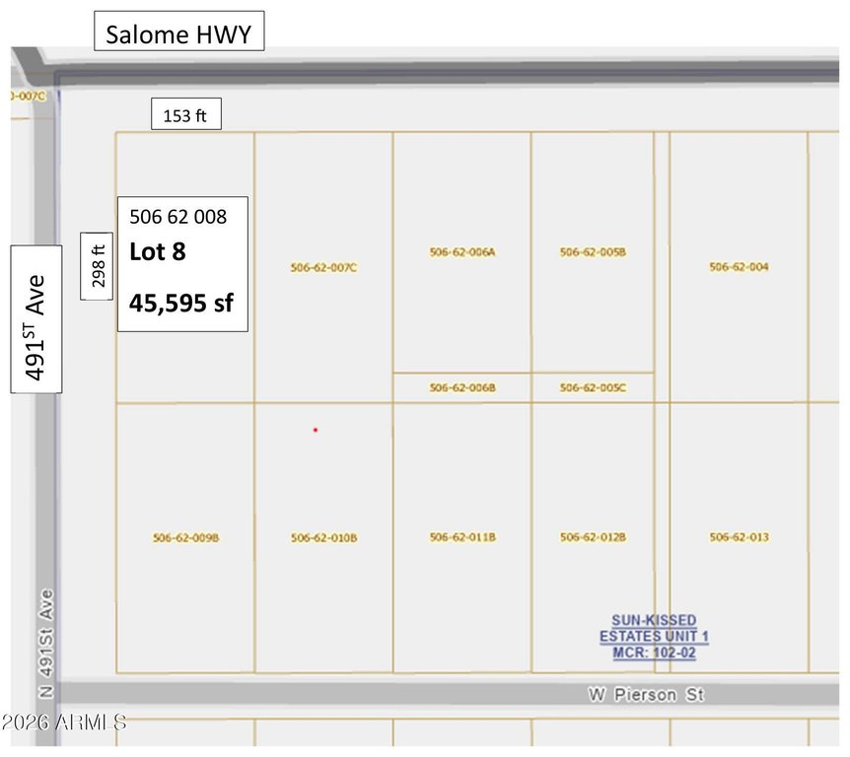Click the red dot map marker

tap(316, 431)
